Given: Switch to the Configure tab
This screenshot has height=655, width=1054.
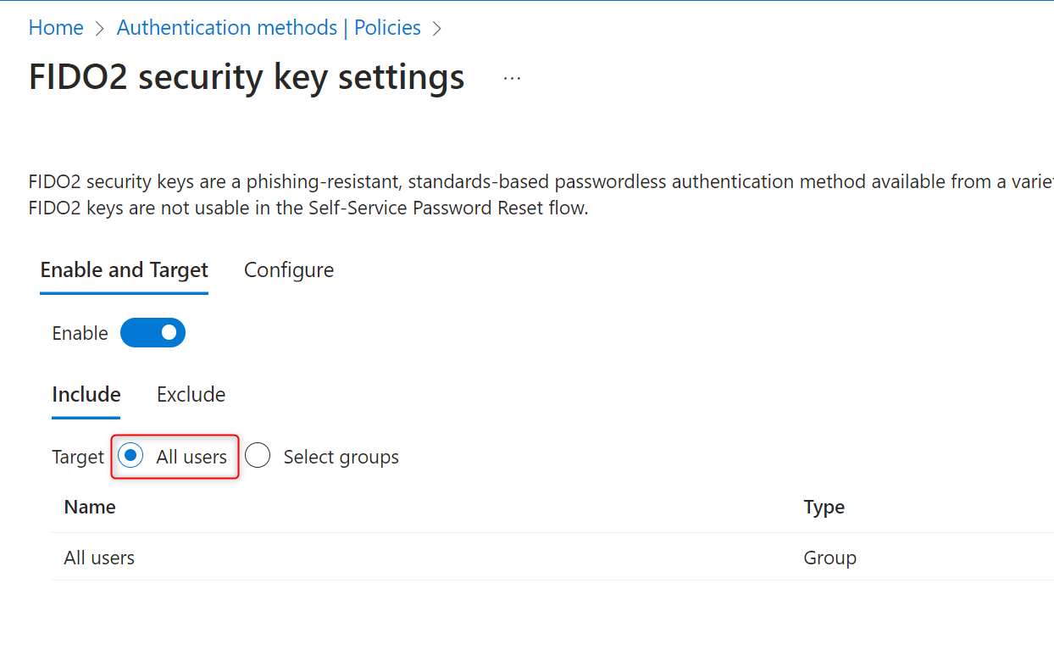Looking at the screenshot, I should click(289, 270).
